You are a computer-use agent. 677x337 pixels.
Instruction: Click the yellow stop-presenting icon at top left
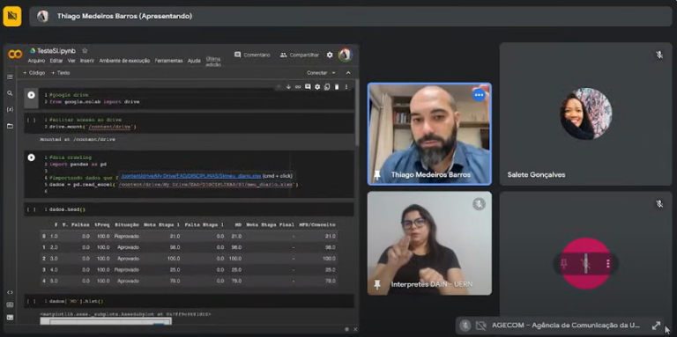click(x=12, y=17)
